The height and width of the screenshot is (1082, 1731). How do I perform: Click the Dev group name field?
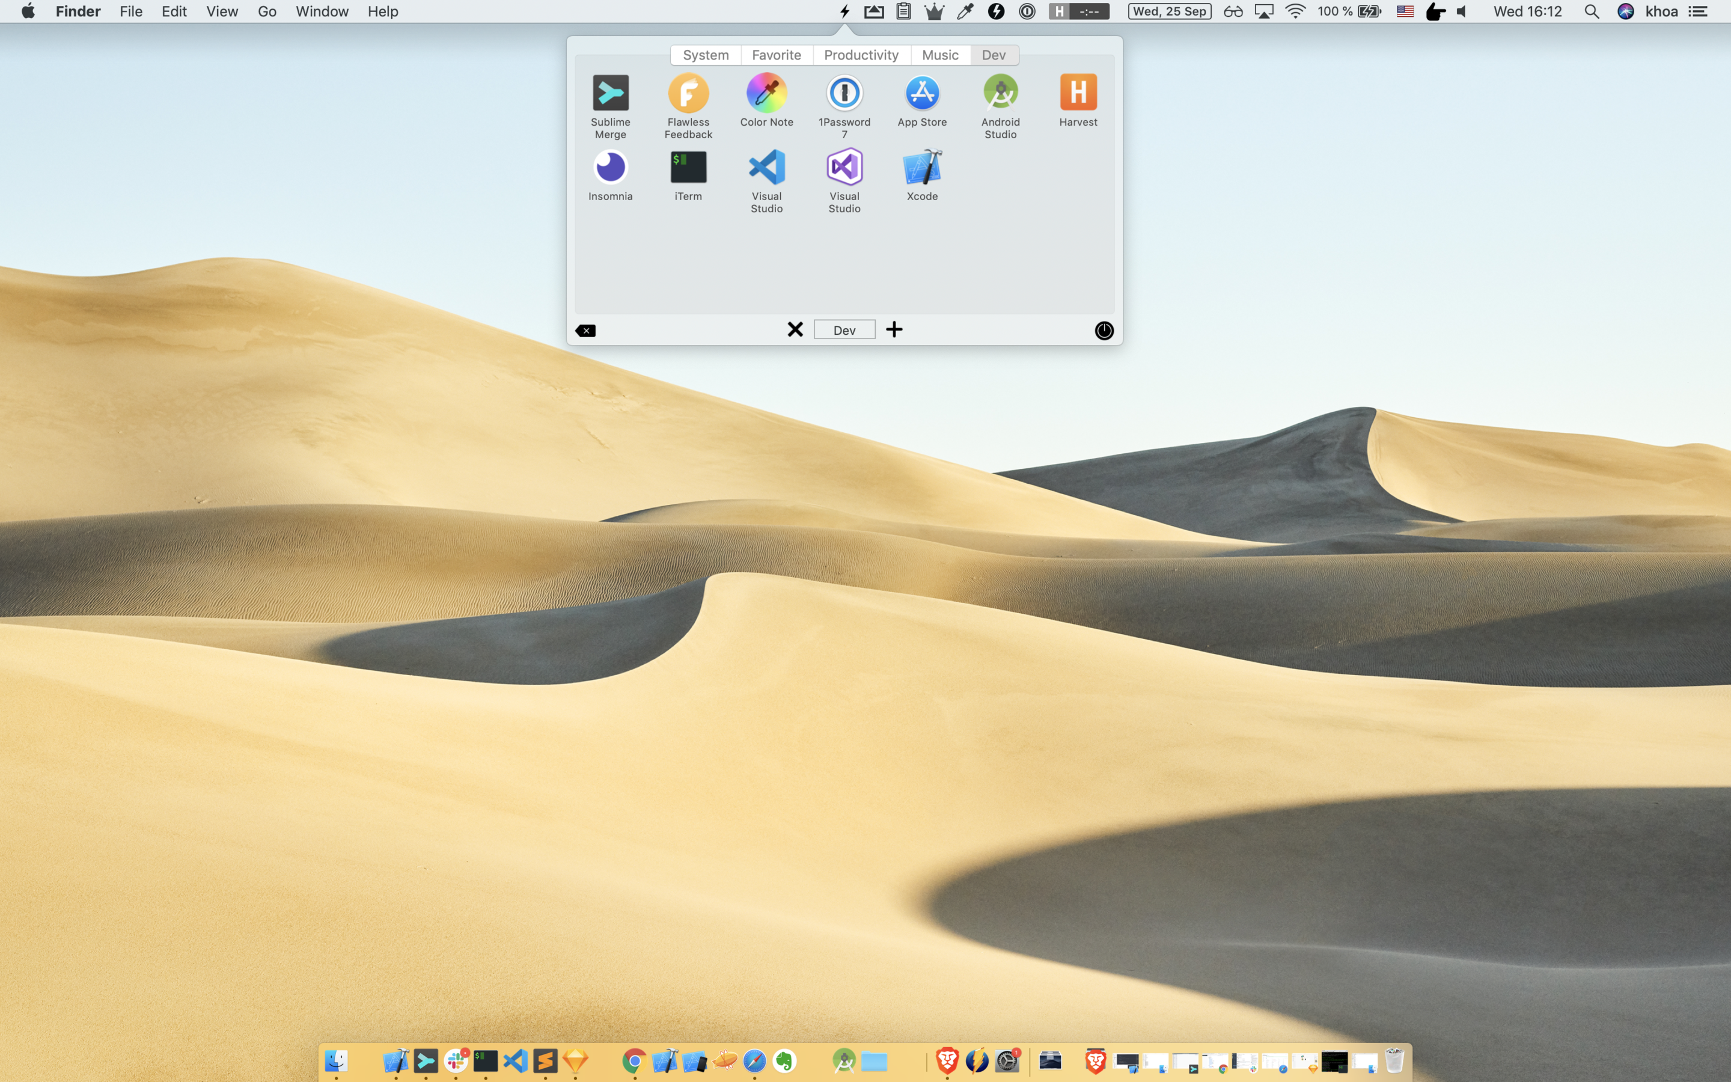pos(844,330)
